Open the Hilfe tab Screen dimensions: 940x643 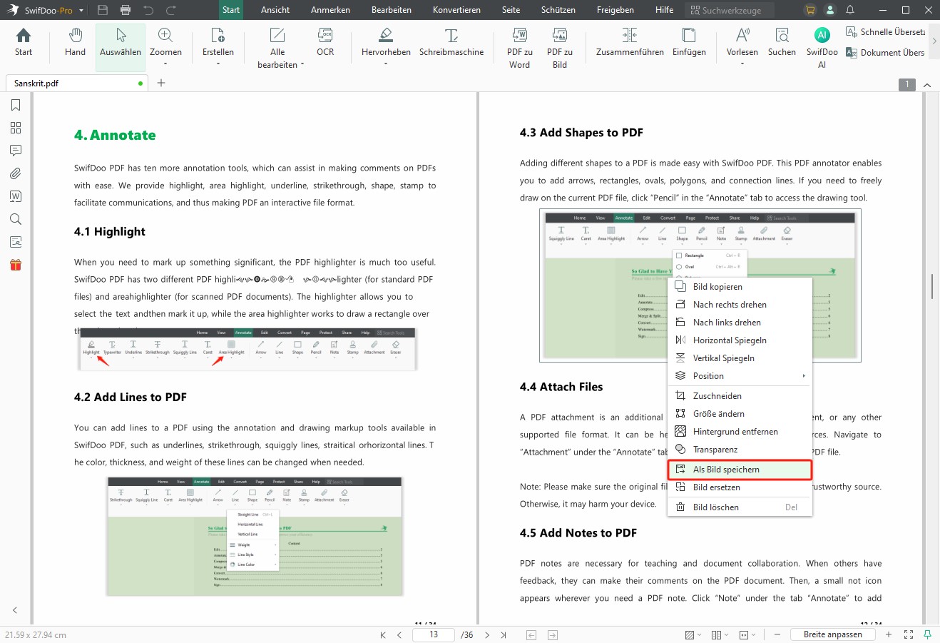click(x=664, y=10)
